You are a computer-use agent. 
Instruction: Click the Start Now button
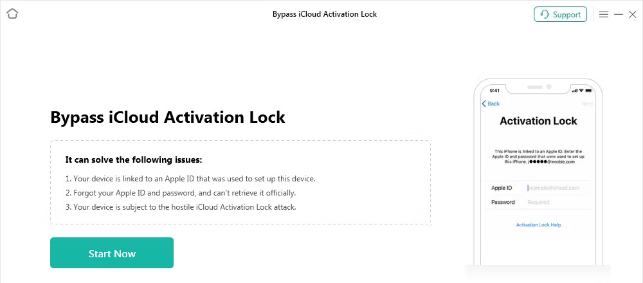coord(112,253)
